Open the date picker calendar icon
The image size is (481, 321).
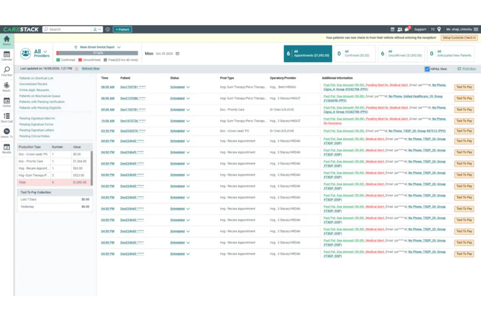(x=177, y=54)
